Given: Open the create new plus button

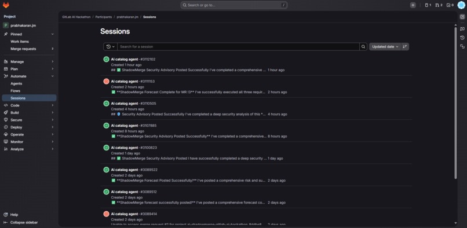Looking at the screenshot, I should [x=413, y=5].
